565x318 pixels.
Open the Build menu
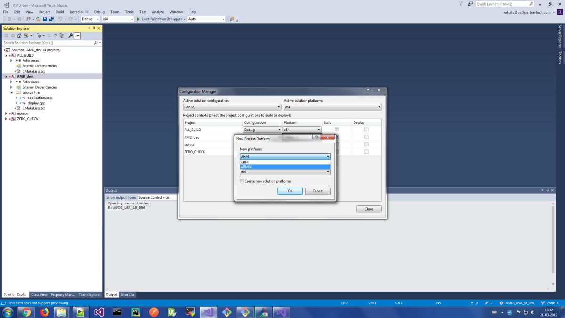[x=60, y=12]
